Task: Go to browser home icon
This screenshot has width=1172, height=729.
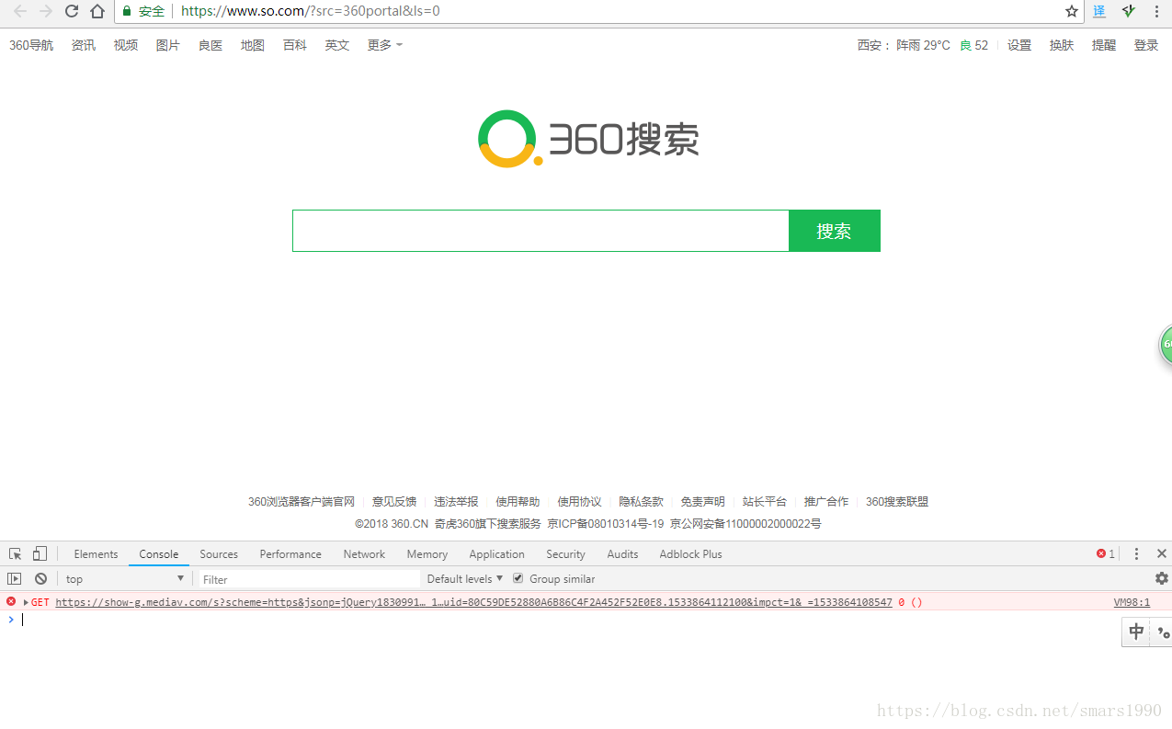Action: tap(97, 11)
